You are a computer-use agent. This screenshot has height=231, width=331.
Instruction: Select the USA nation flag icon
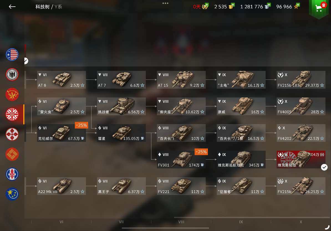(12, 55)
